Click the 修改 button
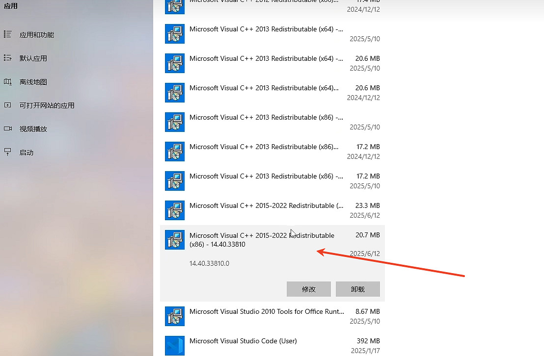The image size is (544, 356). click(x=308, y=289)
